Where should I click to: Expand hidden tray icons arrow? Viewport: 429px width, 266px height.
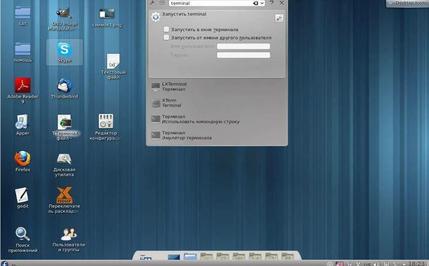[404, 264]
